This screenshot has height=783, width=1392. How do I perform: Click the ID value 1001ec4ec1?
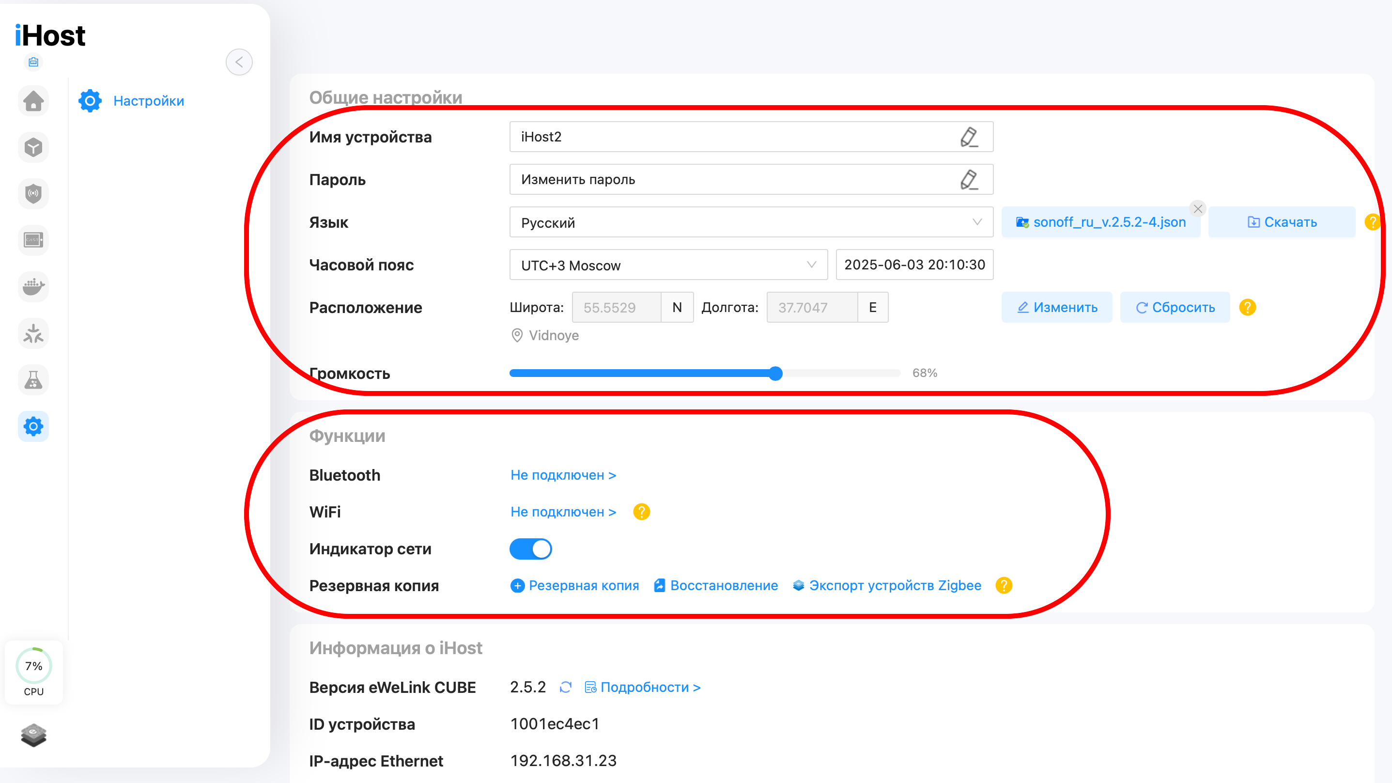coord(555,723)
